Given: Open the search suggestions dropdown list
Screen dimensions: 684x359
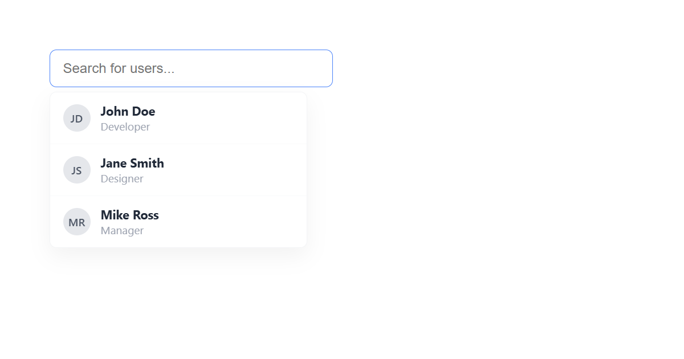Looking at the screenshot, I should tap(191, 68).
